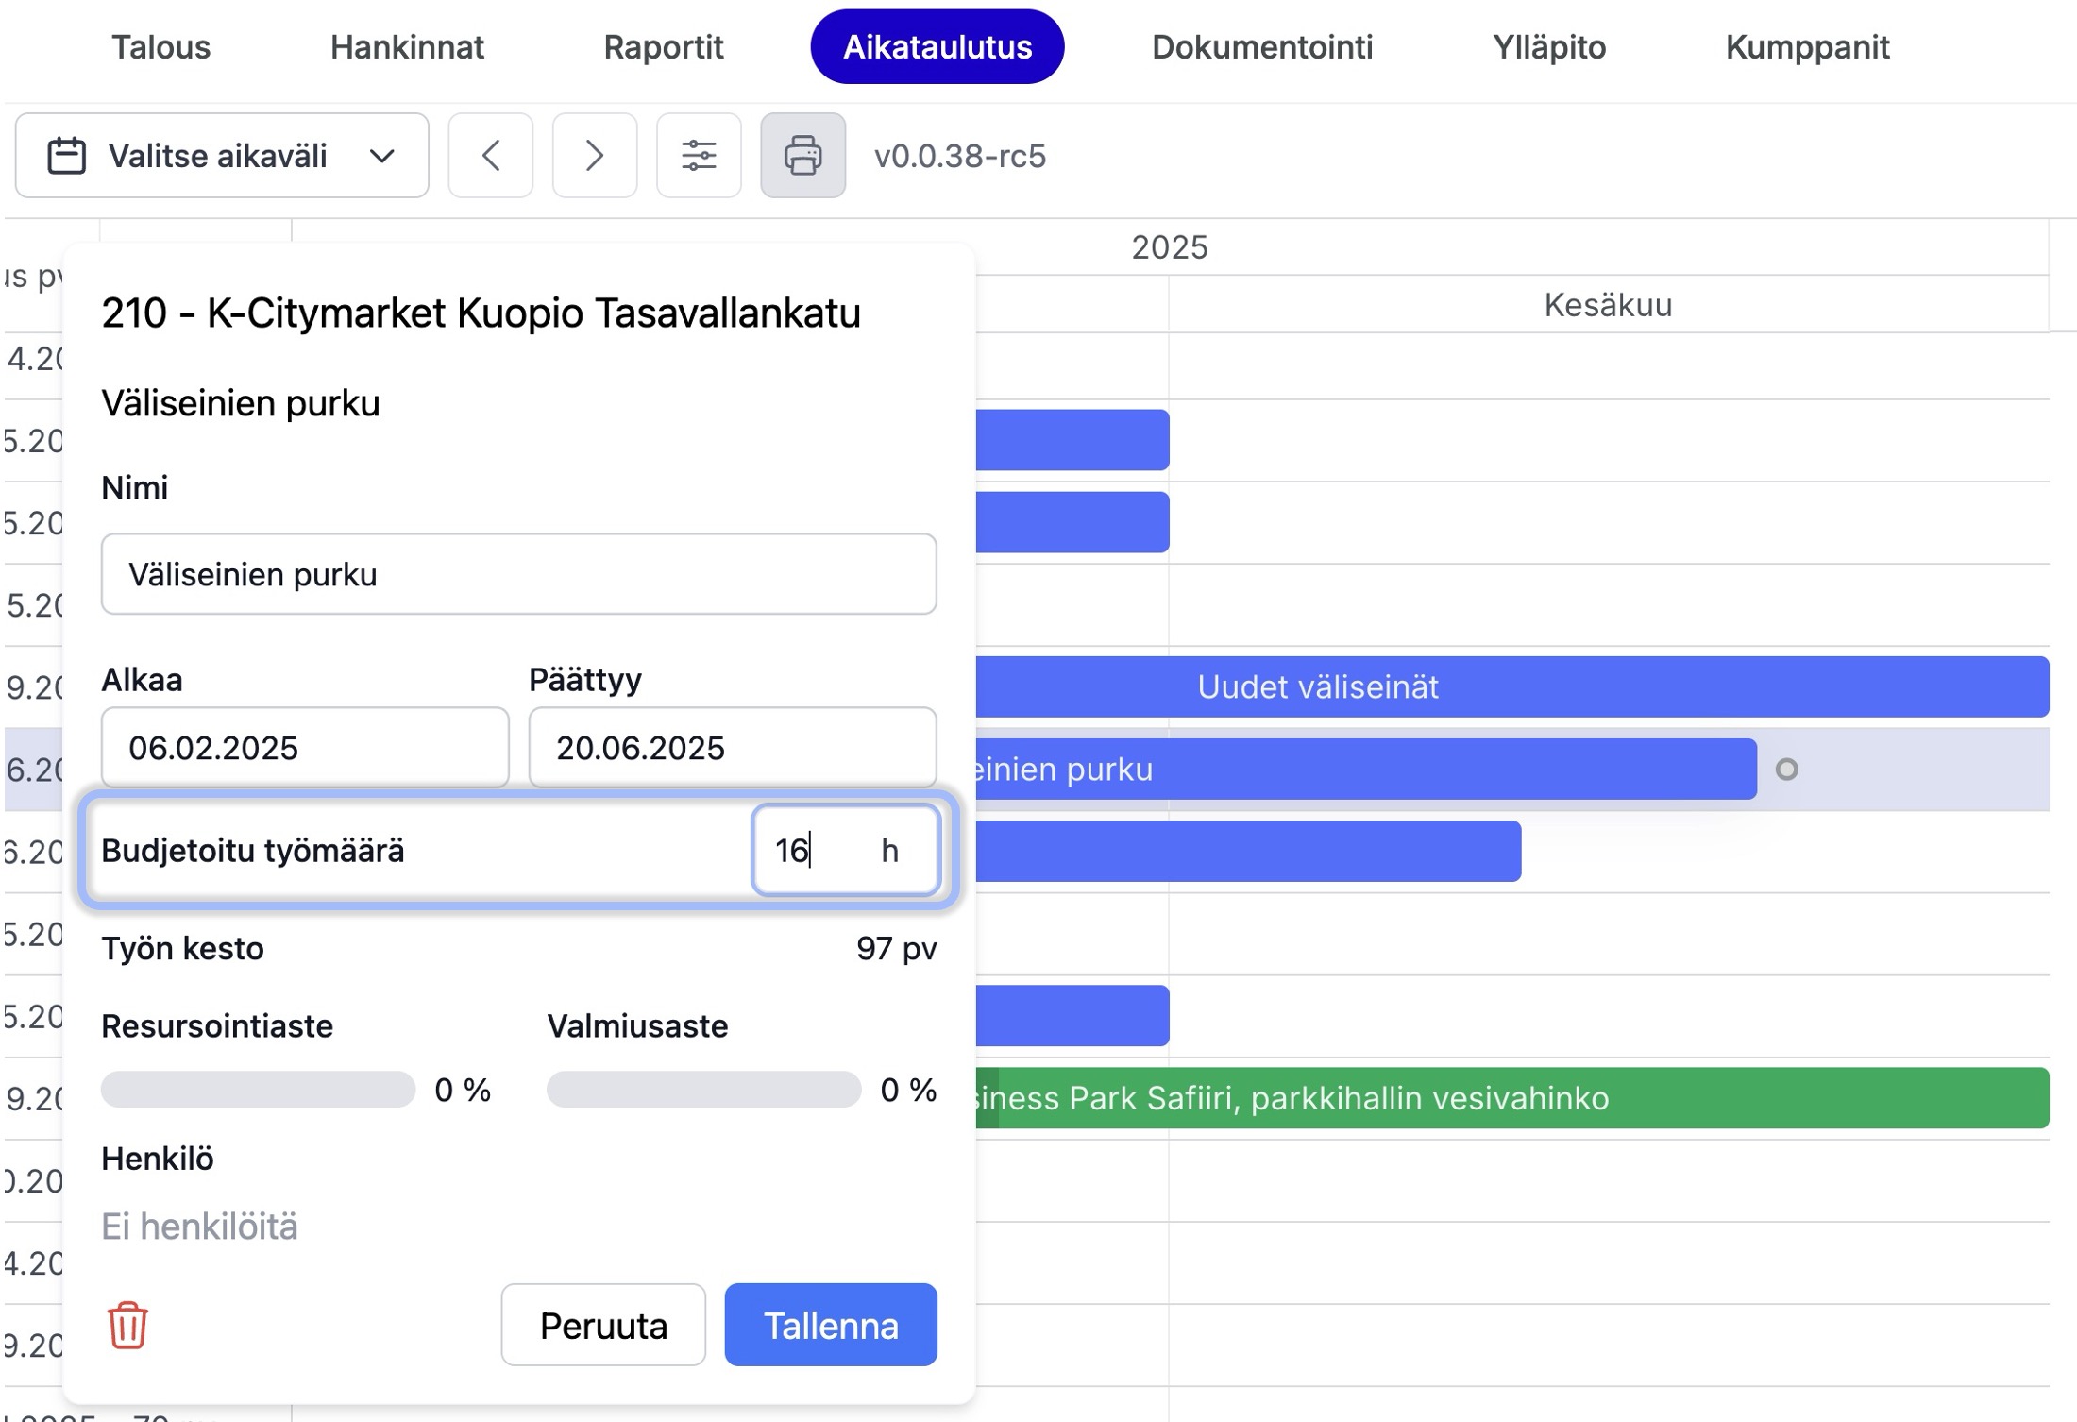Go to previous period with left arrow
The image size is (2077, 1422).
point(490,156)
